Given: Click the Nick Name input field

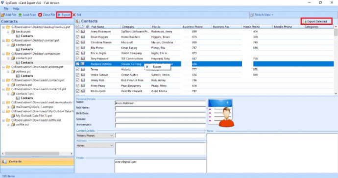Looking at the screenshot, I should click(x=160, y=108).
